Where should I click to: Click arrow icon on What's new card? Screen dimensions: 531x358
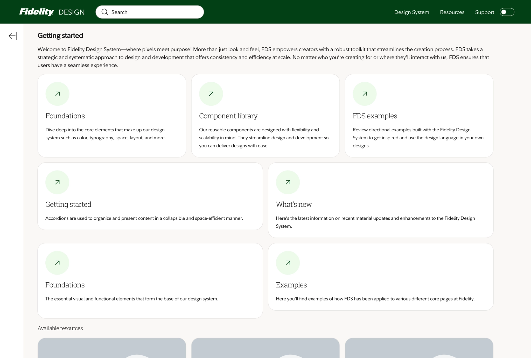[x=288, y=182]
